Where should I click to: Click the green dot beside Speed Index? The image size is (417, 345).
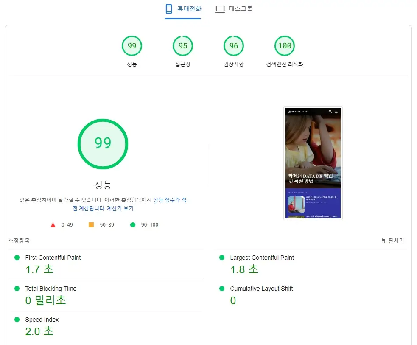click(17, 320)
